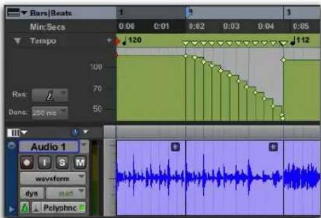321x218 pixels.
Task: Open the read automation mode selector
Action: point(65,193)
